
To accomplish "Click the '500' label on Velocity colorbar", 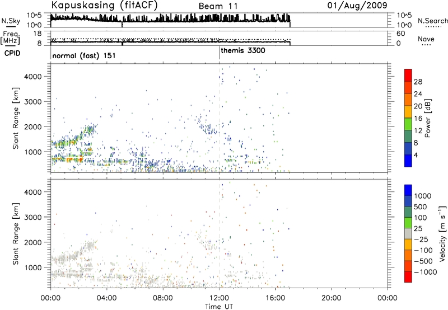I will point(421,207).
